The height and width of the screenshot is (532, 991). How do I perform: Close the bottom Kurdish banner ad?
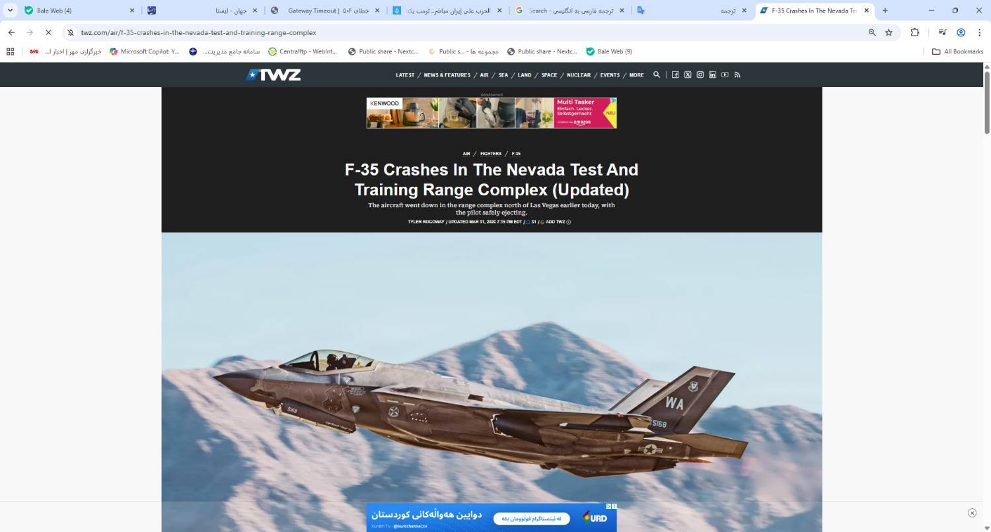[x=972, y=513]
